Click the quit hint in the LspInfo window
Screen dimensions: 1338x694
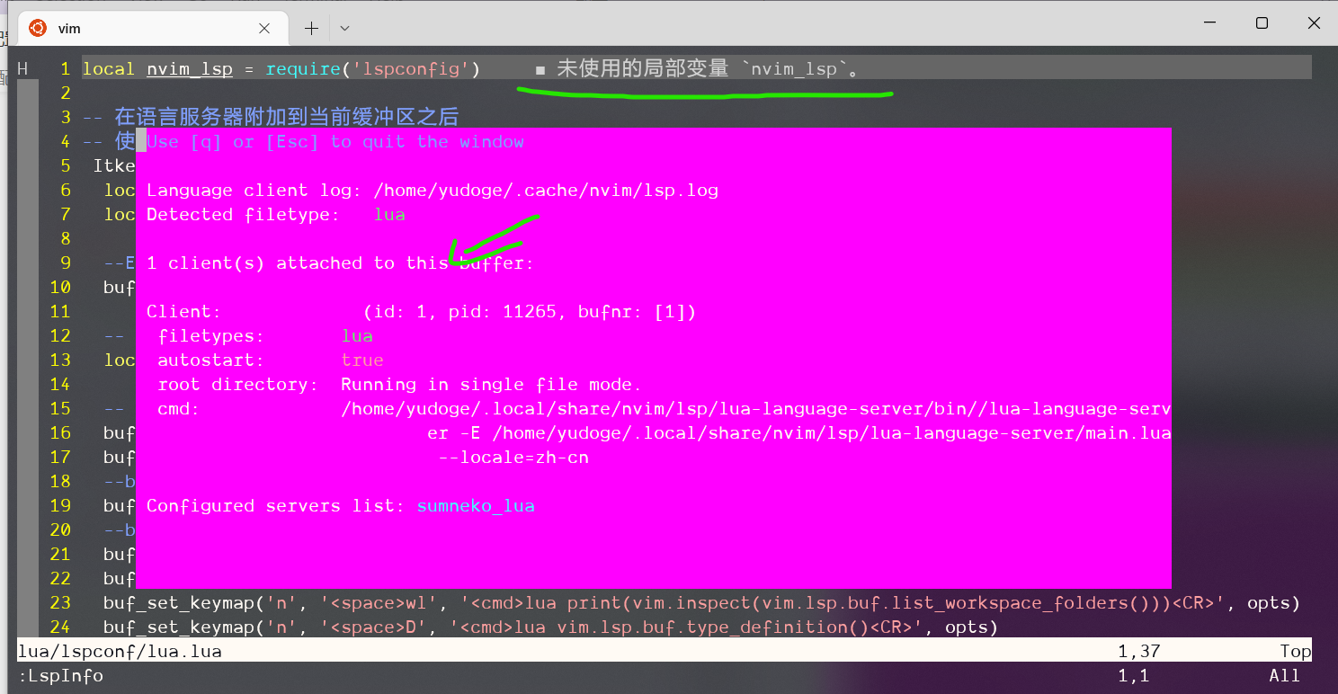coord(335,142)
